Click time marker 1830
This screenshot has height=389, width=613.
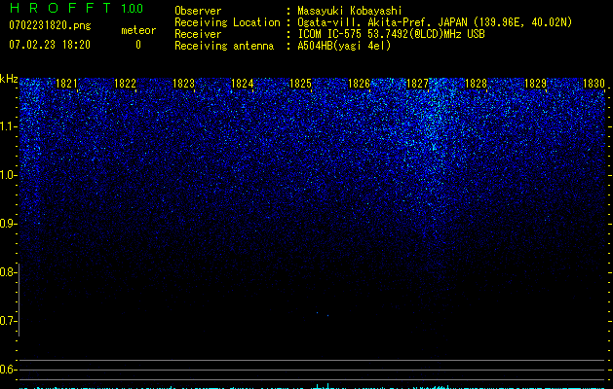tap(594, 84)
